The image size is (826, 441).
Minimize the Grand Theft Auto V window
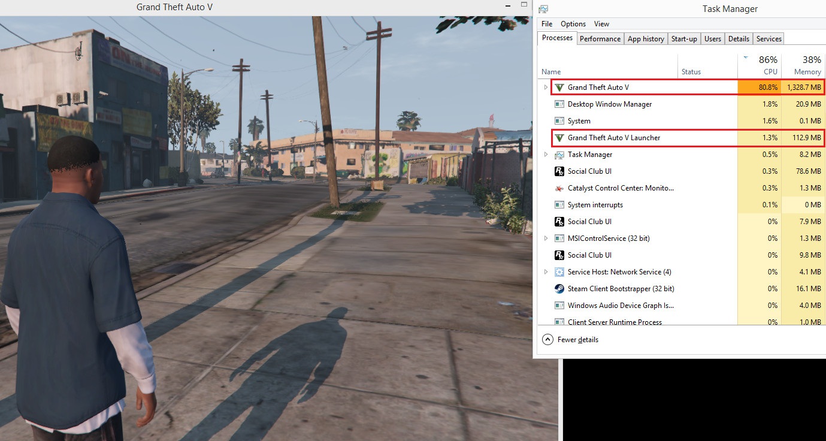(507, 5)
